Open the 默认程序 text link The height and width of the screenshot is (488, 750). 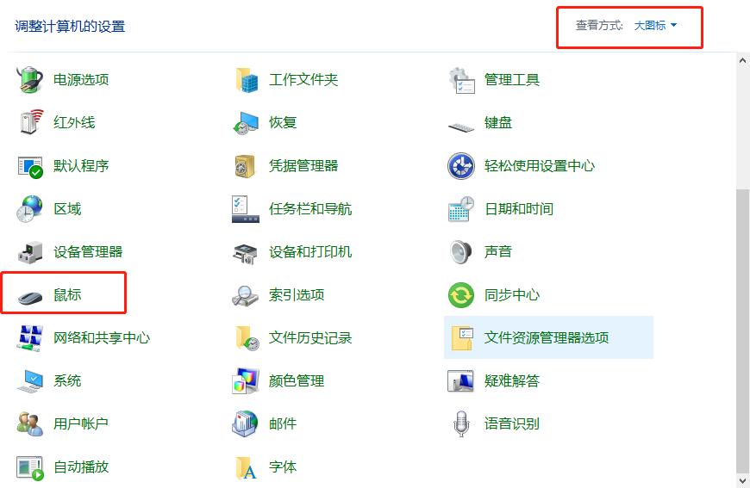click(x=81, y=166)
